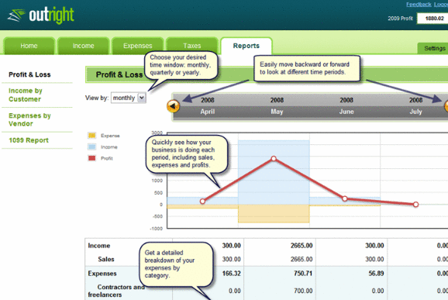Go to the Expenses tab

(138, 46)
